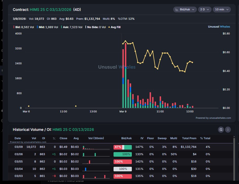Image resolution: width=239 pixels, height=184 pixels.
Task: Click the Mar 6 x-axis label
Action: (x=26, y=112)
